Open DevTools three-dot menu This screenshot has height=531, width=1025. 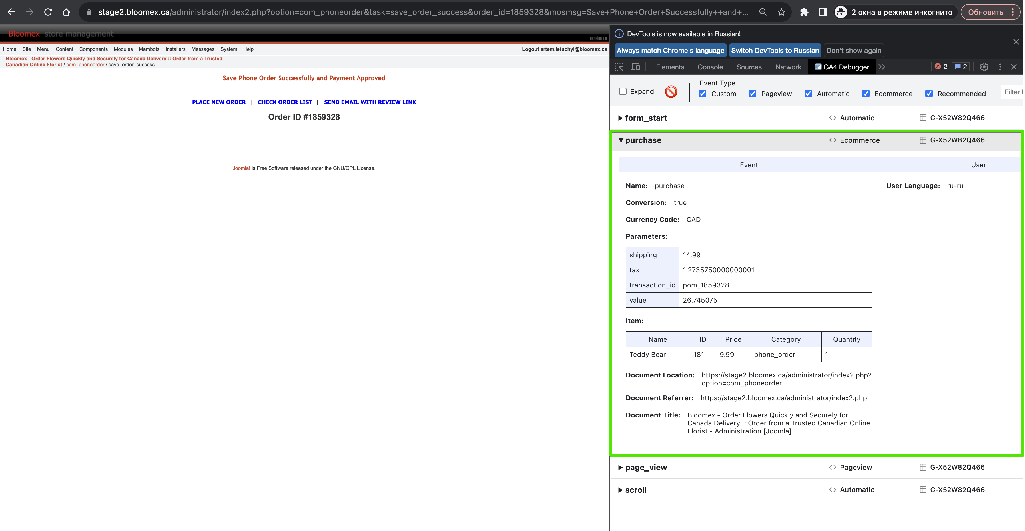pos(1000,67)
